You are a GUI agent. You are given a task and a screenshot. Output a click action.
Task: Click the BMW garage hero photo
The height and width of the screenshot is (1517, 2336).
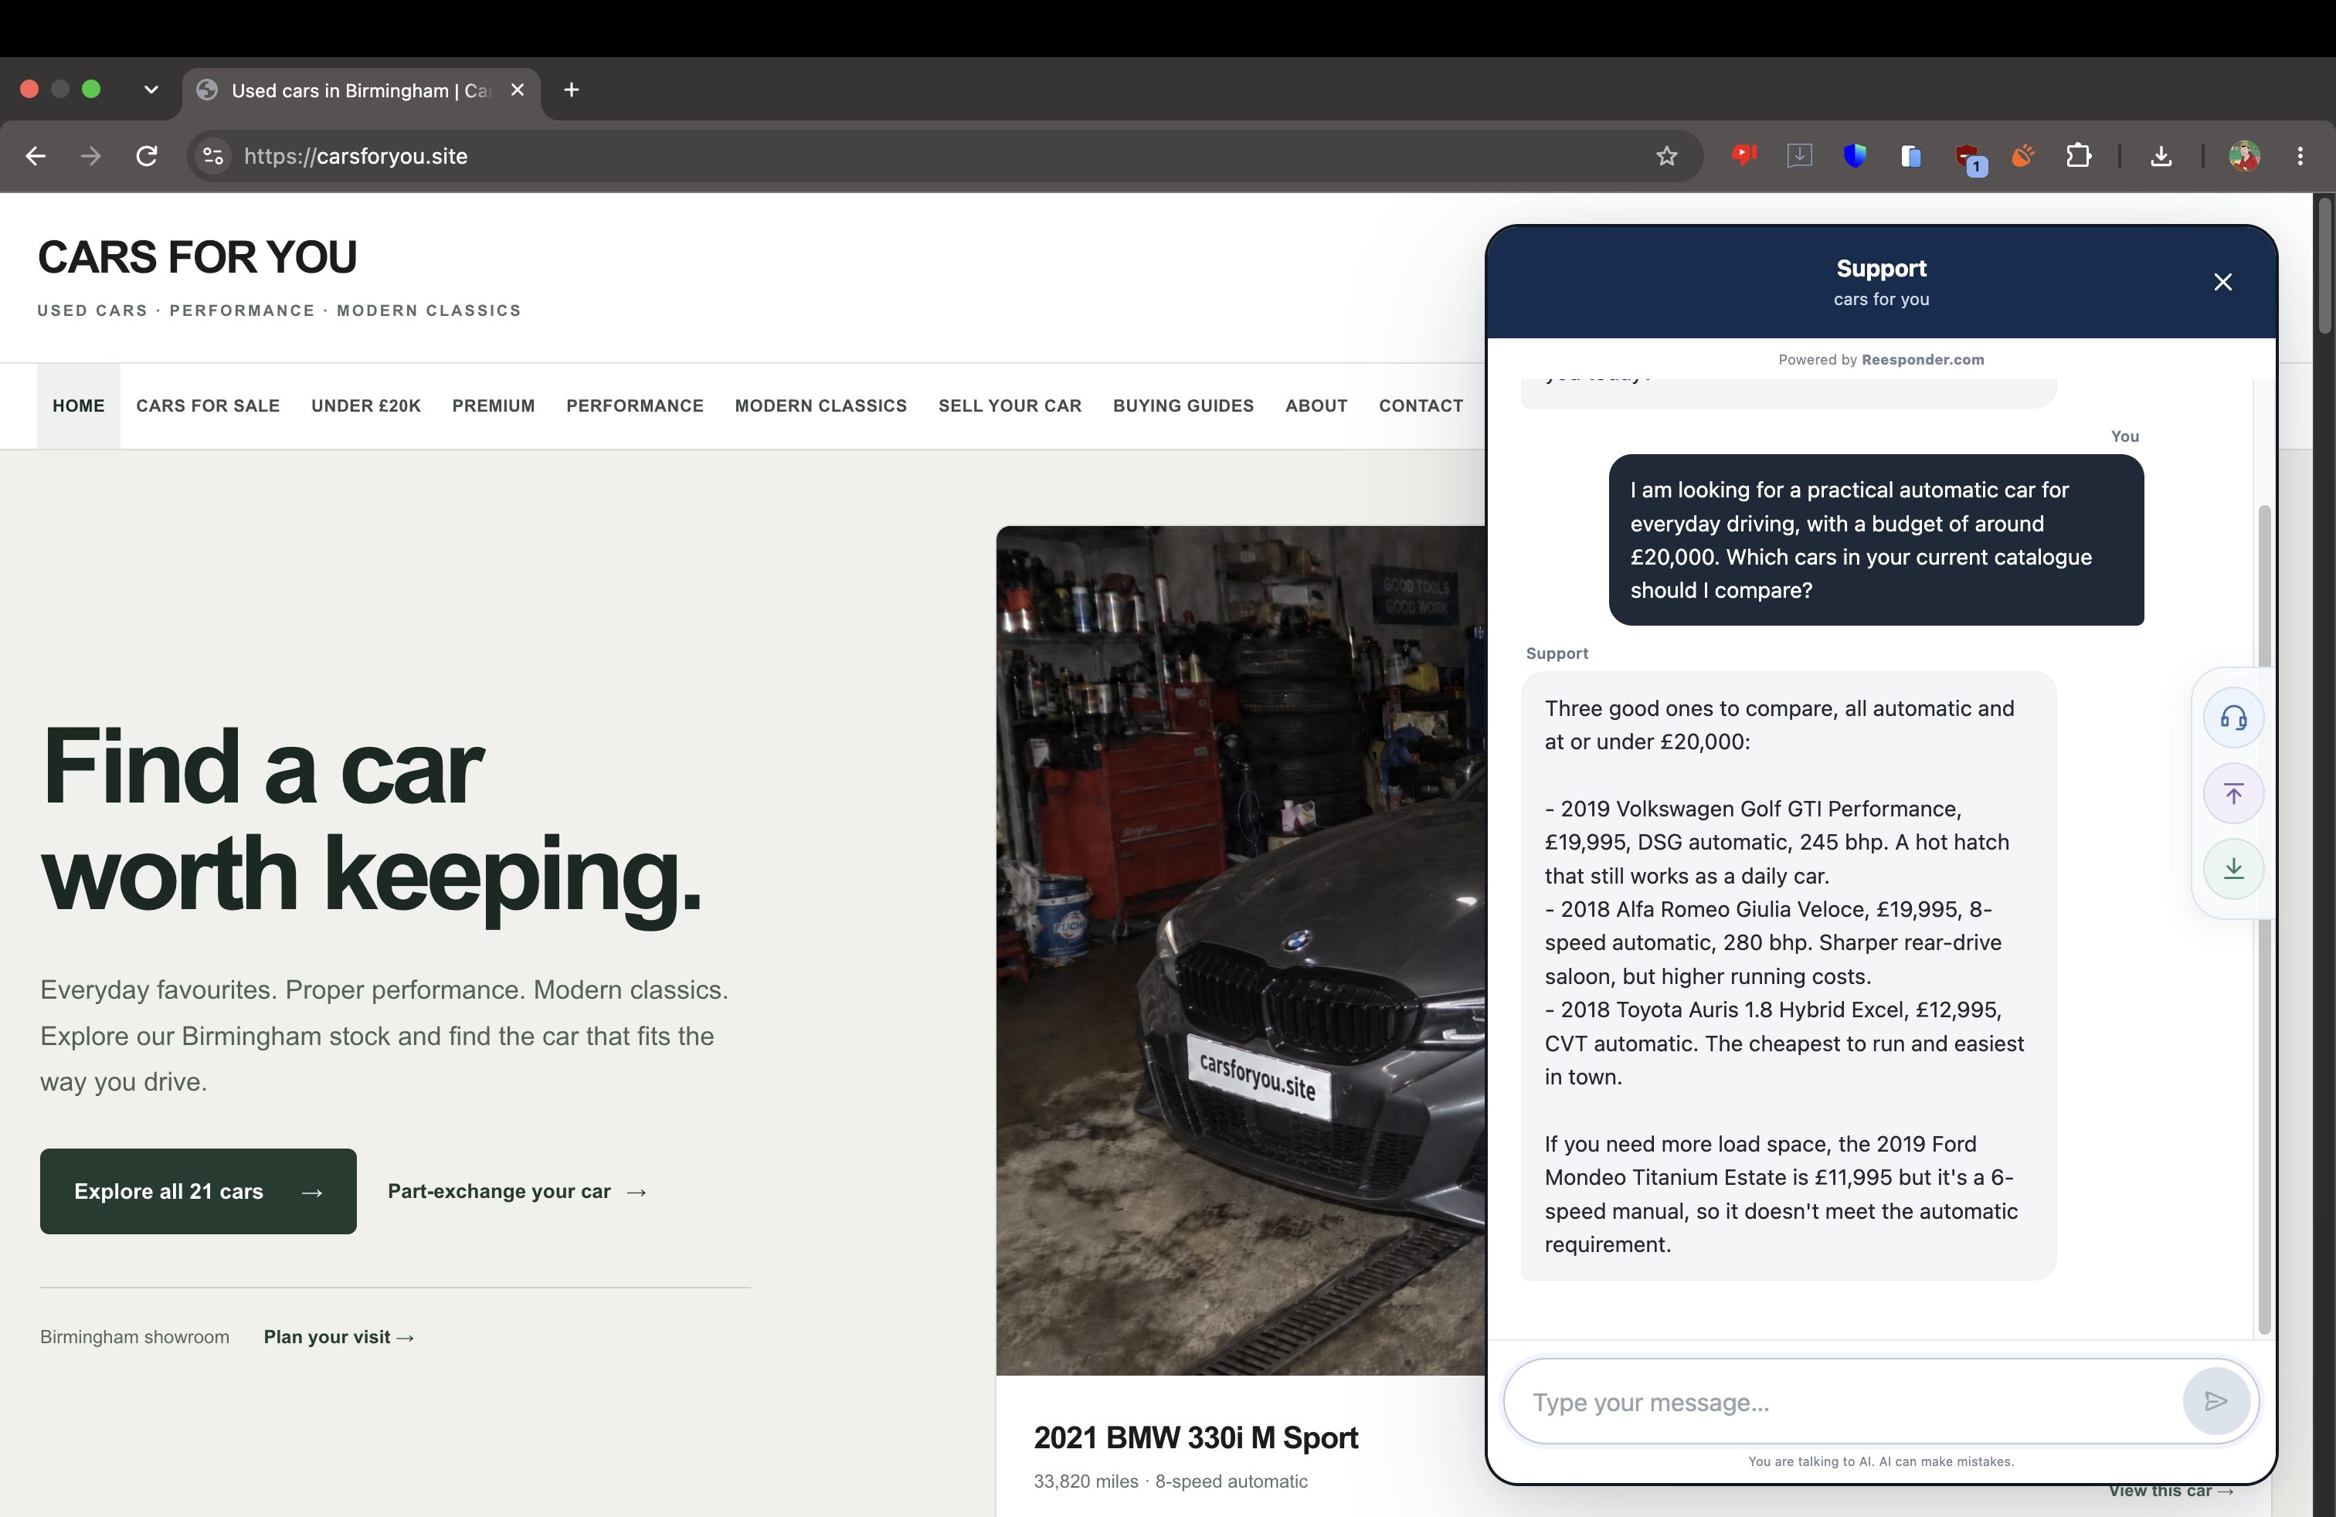pos(1241,950)
